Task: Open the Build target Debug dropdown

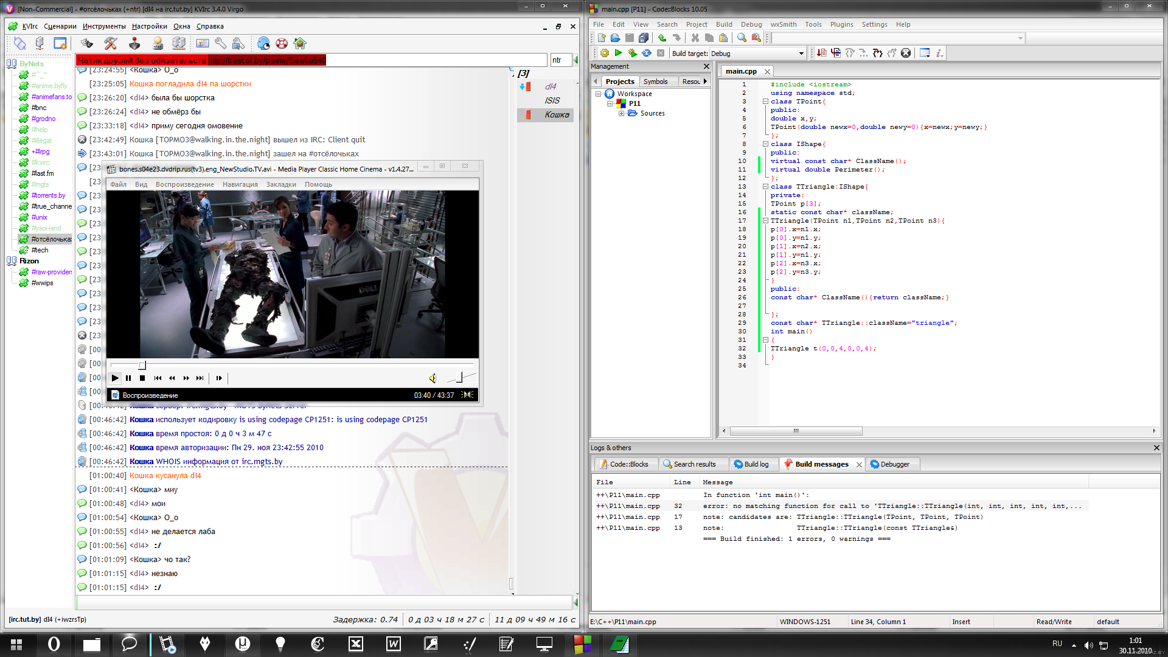Action: [801, 54]
